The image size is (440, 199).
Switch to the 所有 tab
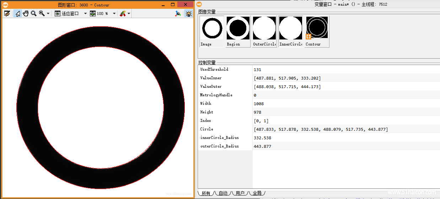click(x=206, y=193)
